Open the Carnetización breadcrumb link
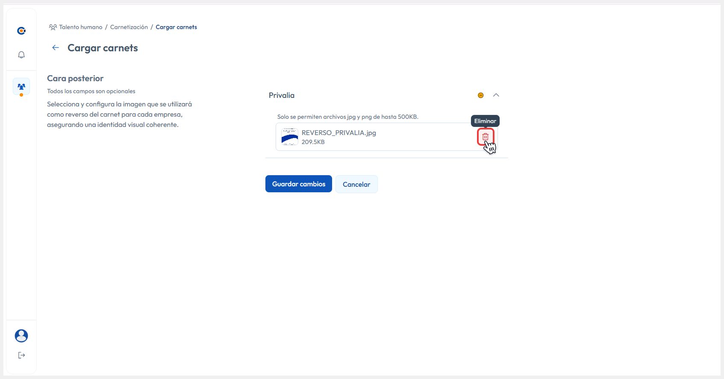Screen dimensions: 724x379 tap(129, 27)
